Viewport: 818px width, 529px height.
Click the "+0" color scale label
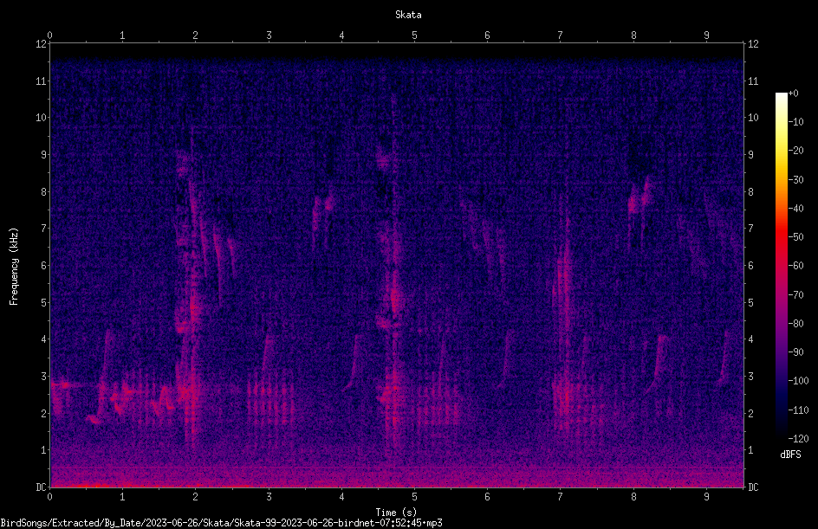(793, 94)
